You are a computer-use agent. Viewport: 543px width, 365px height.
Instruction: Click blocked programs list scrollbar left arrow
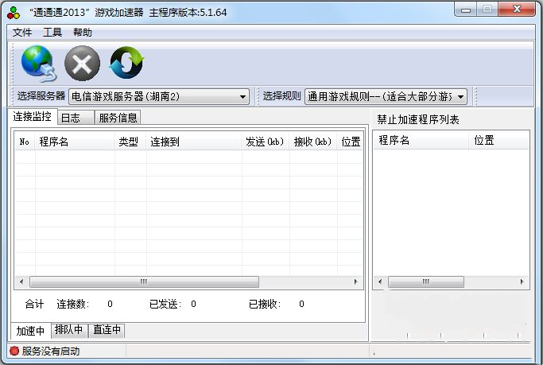click(x=382, y=282)
